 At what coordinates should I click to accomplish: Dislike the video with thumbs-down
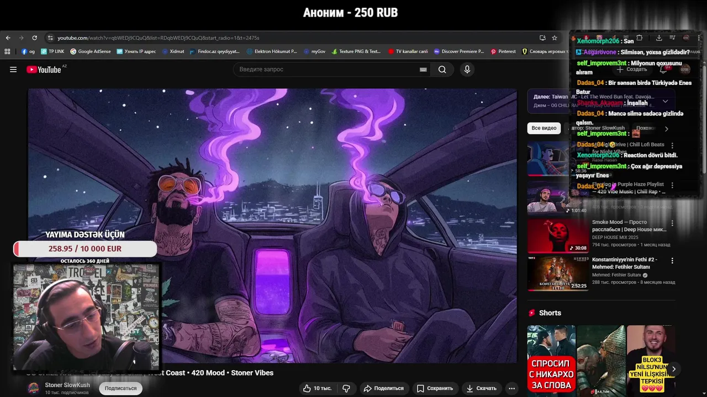pyautogui.click(x=346, y=388)
